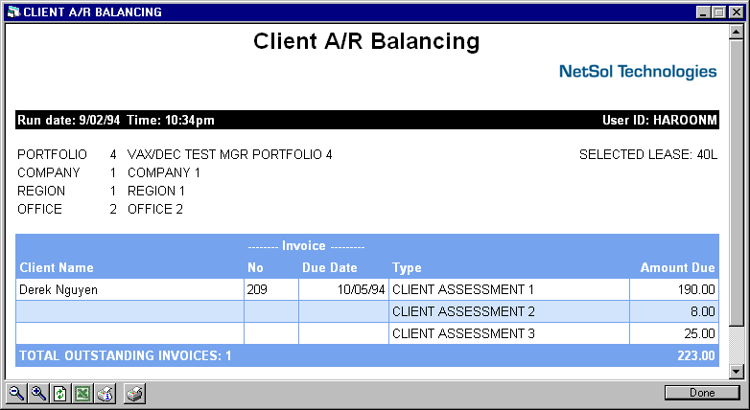Select invoice number 209

[x=257, y=289]
